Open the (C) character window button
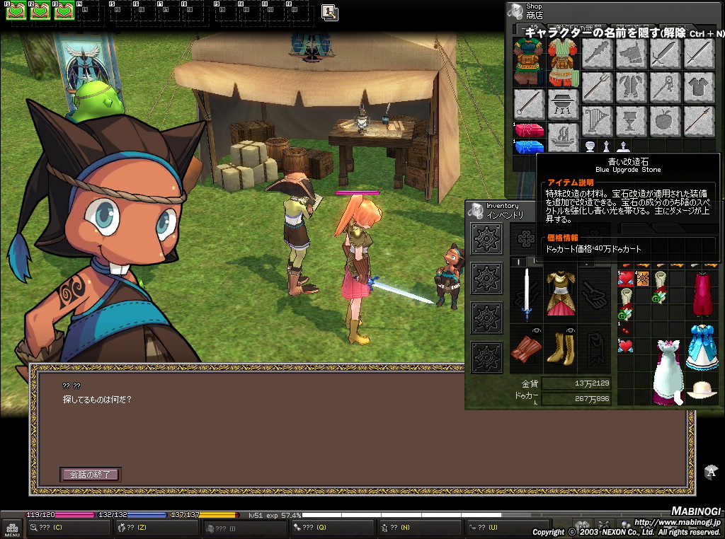The width and height of the screenshot is (725, 539). point(69,528)
